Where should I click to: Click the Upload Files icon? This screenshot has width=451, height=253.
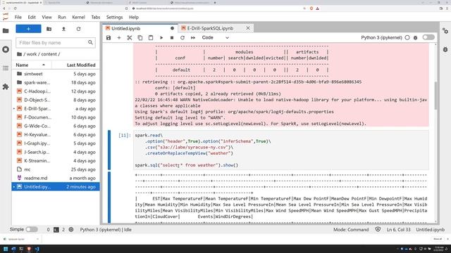coord(63,29)
